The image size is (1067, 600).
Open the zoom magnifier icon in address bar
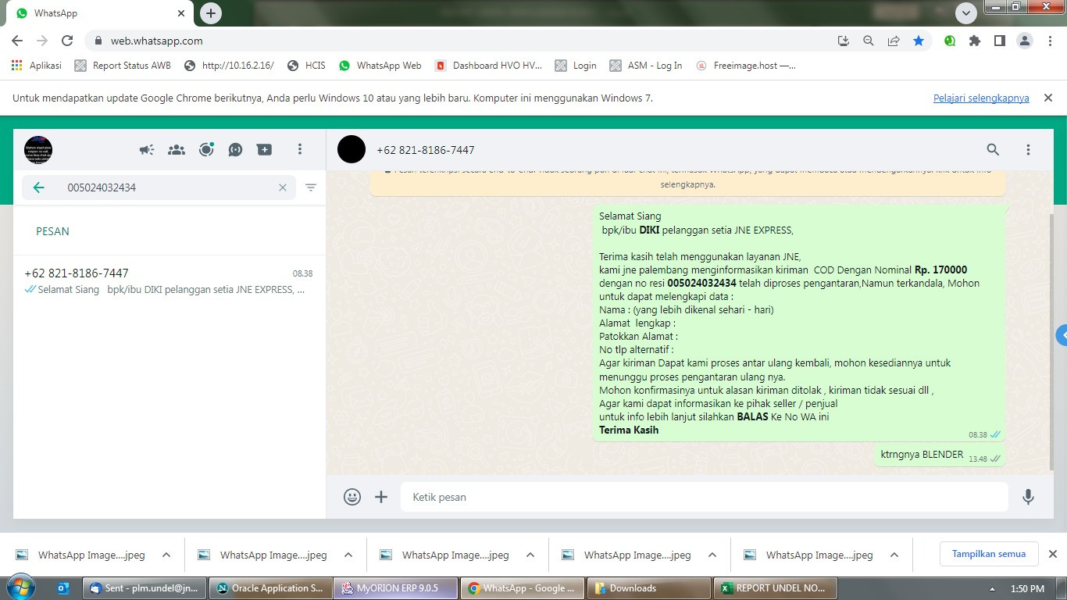pos(869,41)
